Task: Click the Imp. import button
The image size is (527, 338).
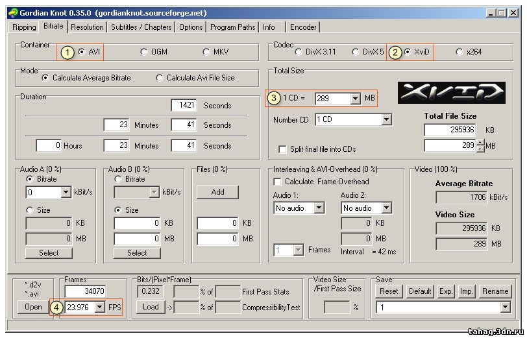Action: [x=466, y=291]
